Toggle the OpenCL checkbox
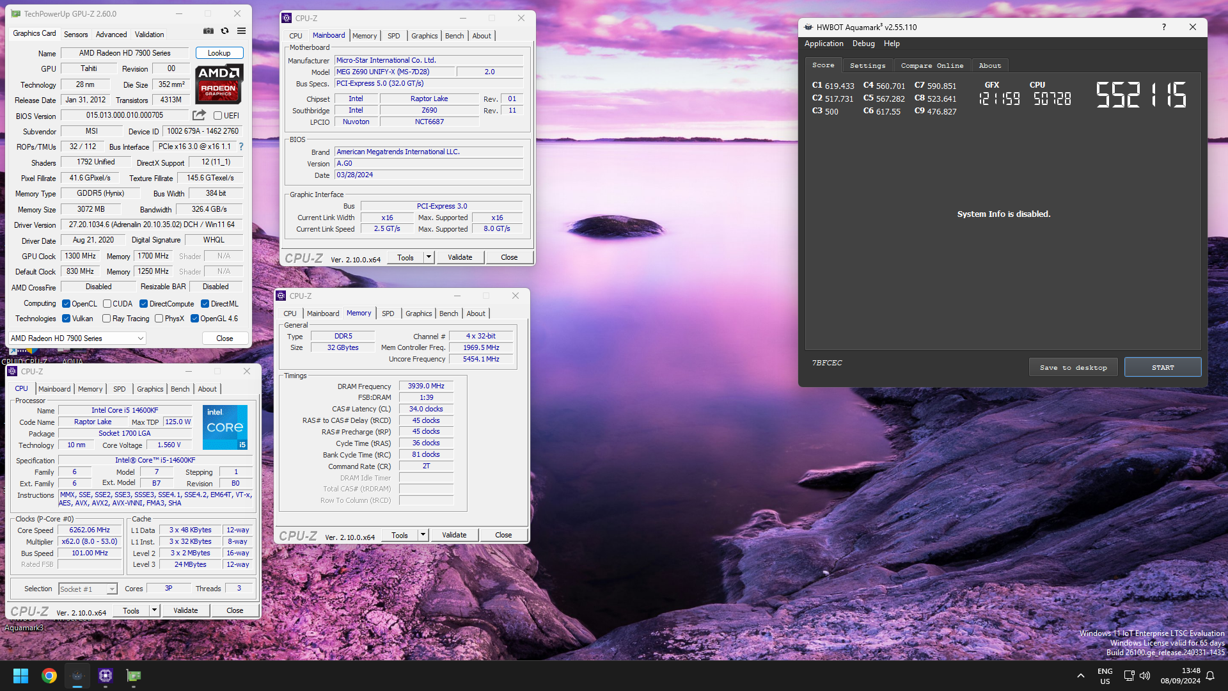 click(66, 304)
